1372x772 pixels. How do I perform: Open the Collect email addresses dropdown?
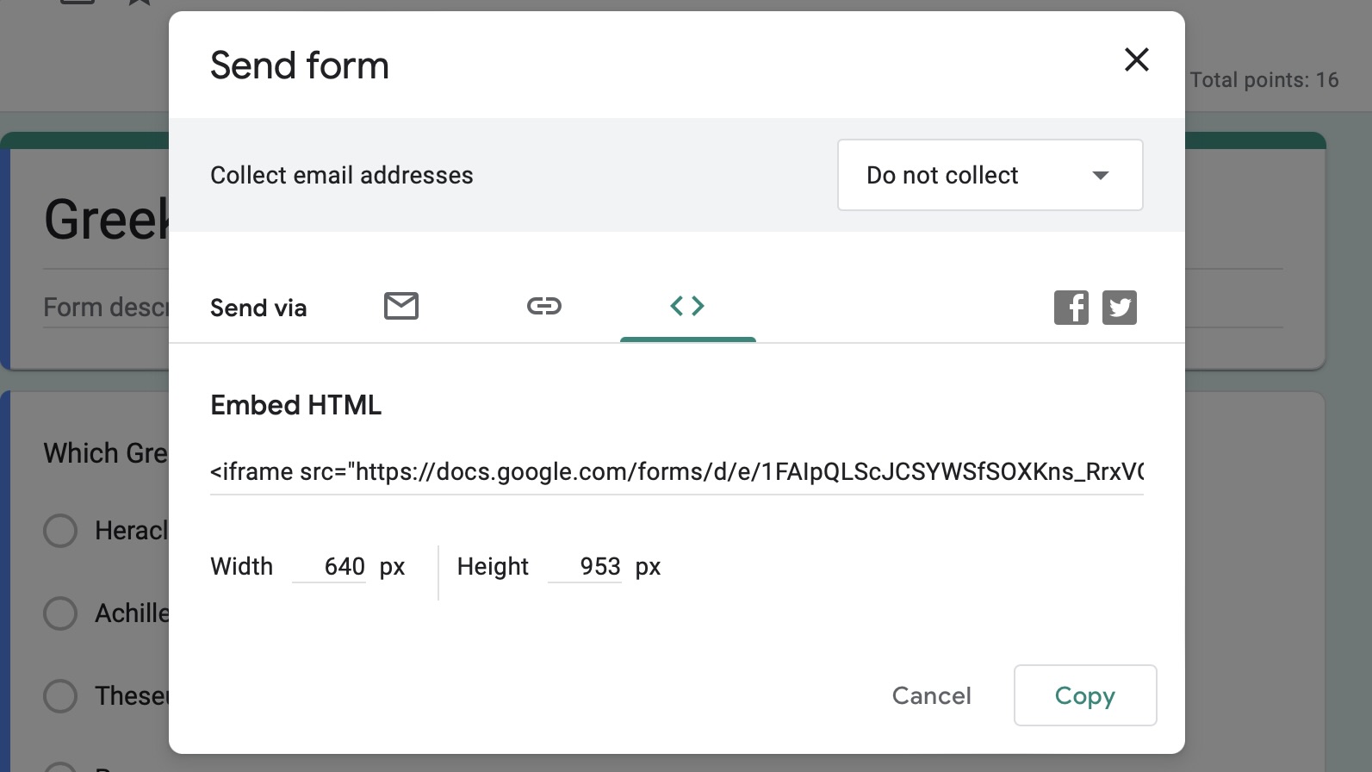990,175
